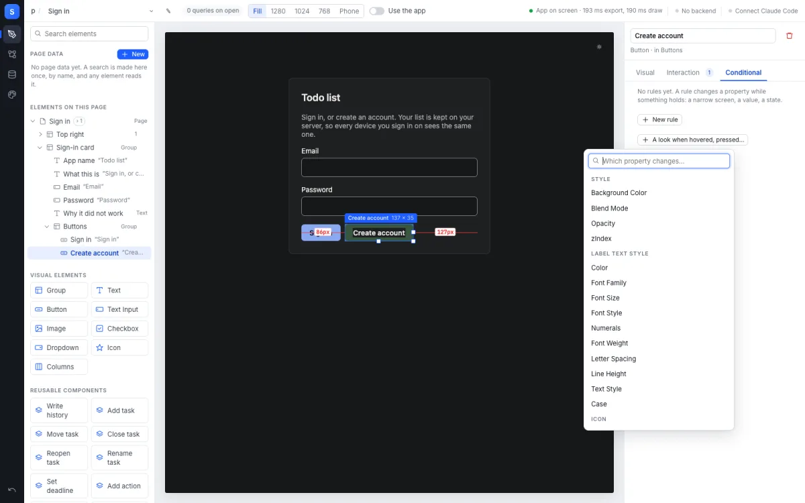Open the database icon in sidebar
Image resolution: width=805 pixels, height=503 pixels.
pos(11,74)
